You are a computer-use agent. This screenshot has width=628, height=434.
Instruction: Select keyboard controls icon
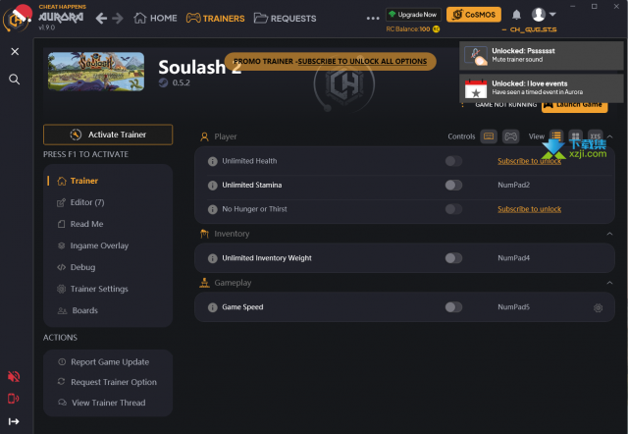pyautogui.click(x=489, y=136)
